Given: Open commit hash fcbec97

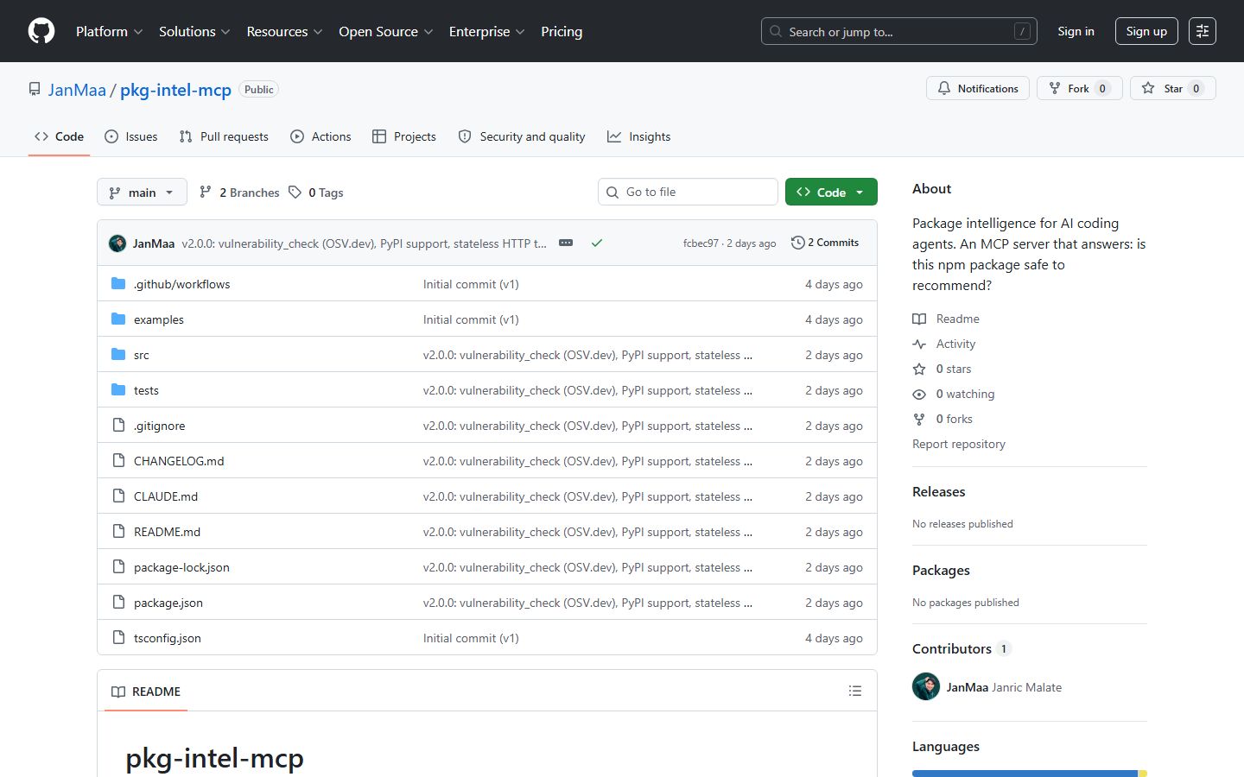Looking at the screenshot, I should coord(701,243).
